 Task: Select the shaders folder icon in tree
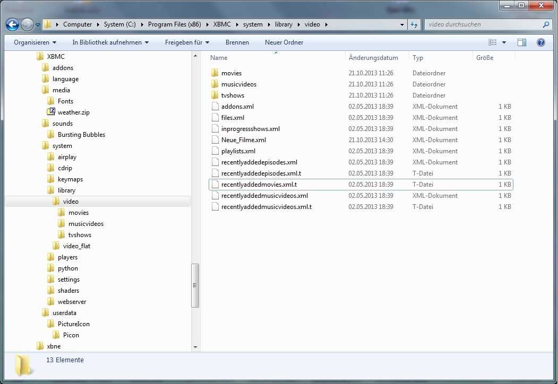(51, 291)
